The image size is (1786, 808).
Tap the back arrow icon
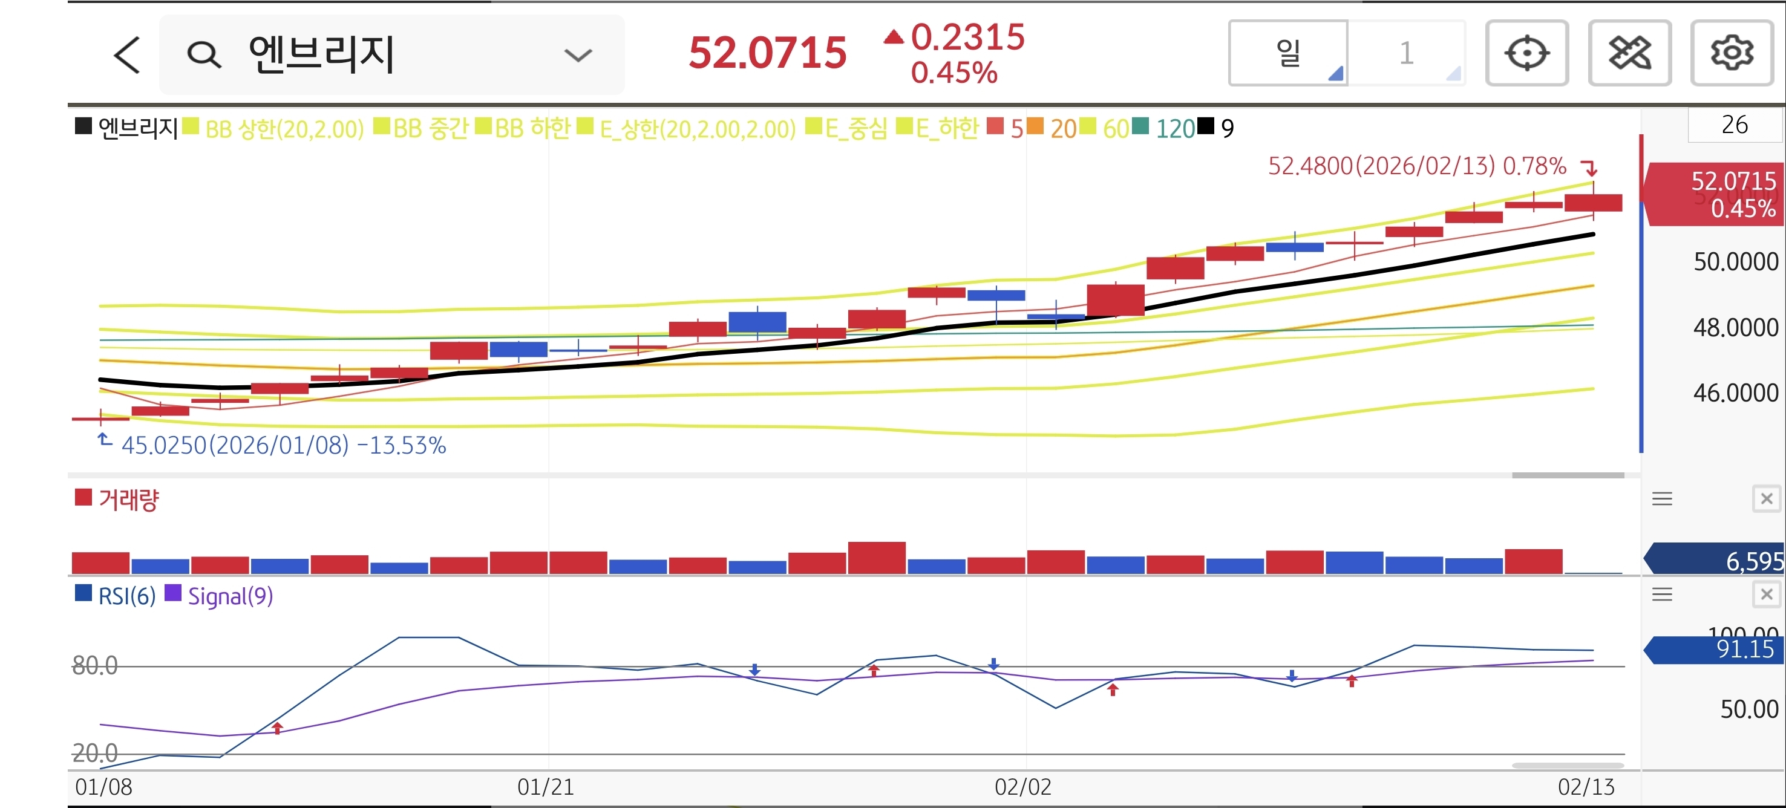[127, 55]
